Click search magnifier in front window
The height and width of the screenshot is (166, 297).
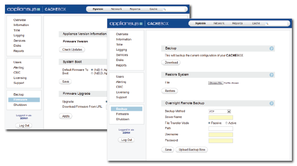(267, 23)
